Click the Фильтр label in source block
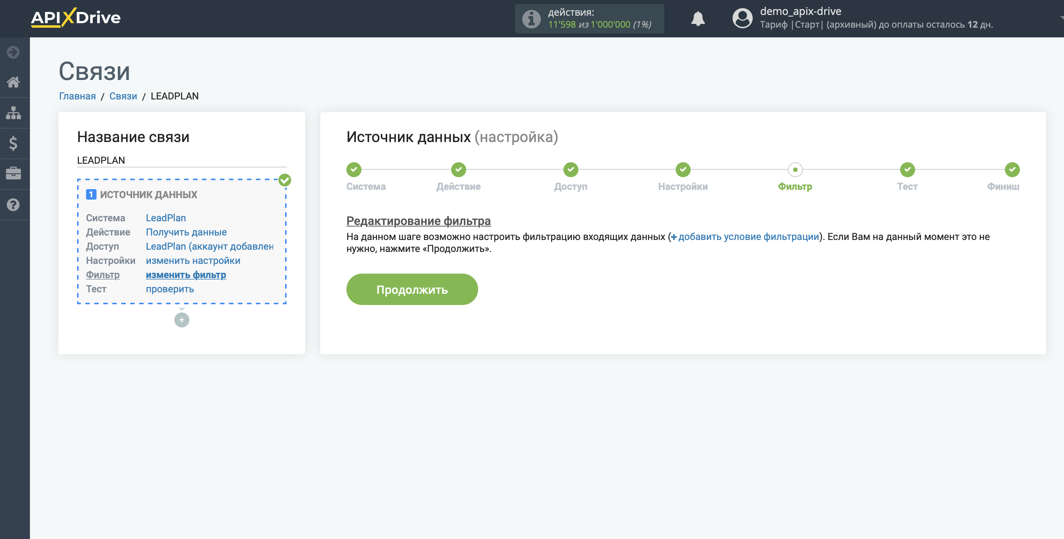The image size is (1064, 539). click(x=103, y=274)
